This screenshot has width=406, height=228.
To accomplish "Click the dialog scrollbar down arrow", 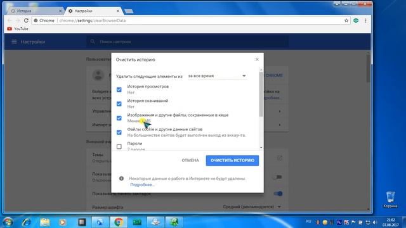I will tap(261, 148).
